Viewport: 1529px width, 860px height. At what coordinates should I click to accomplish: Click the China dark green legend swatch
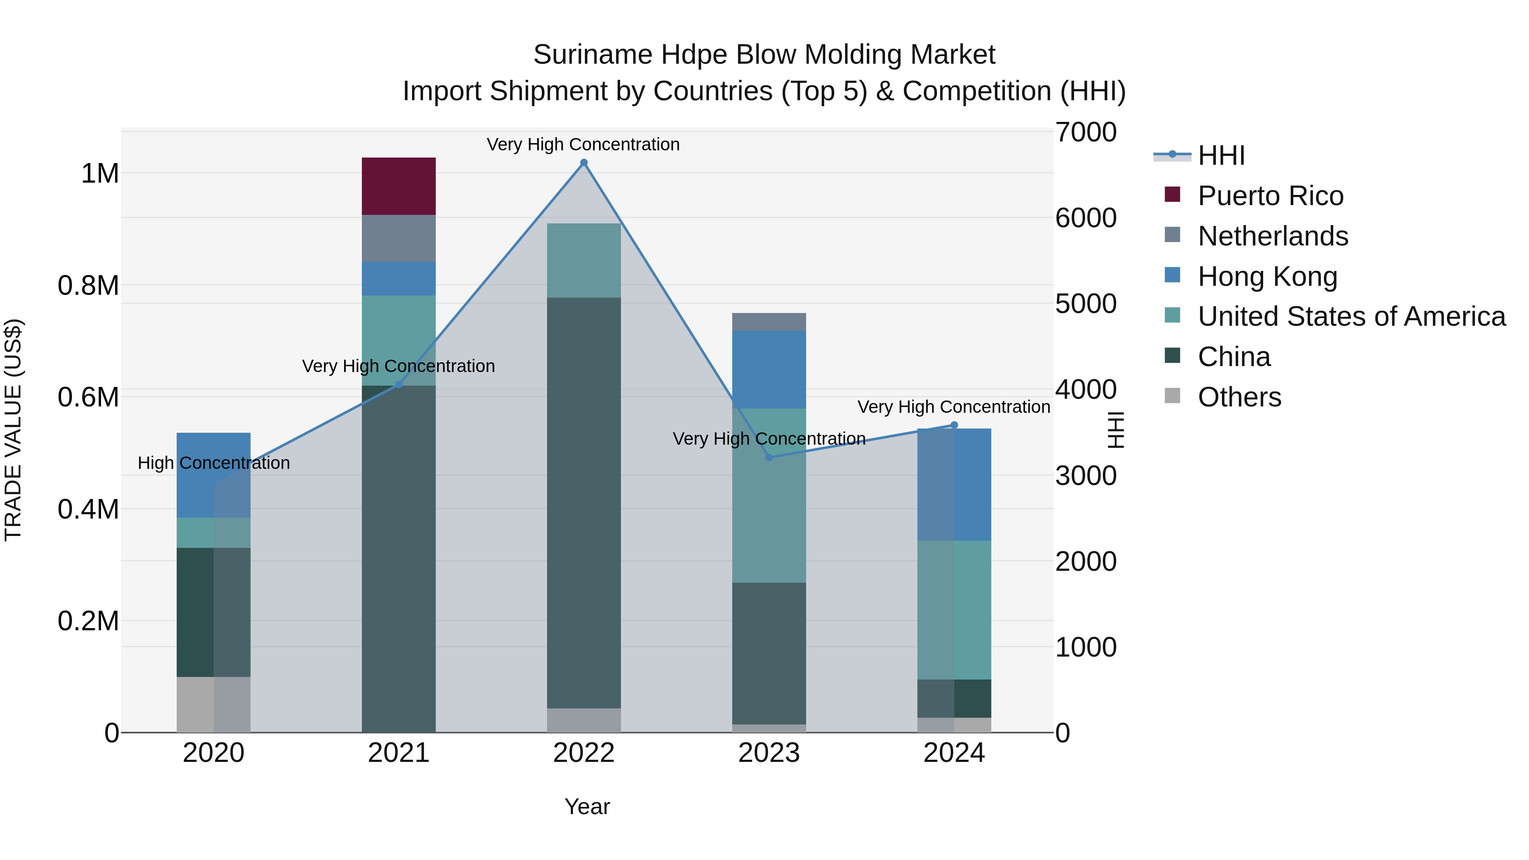[1172, 355]
